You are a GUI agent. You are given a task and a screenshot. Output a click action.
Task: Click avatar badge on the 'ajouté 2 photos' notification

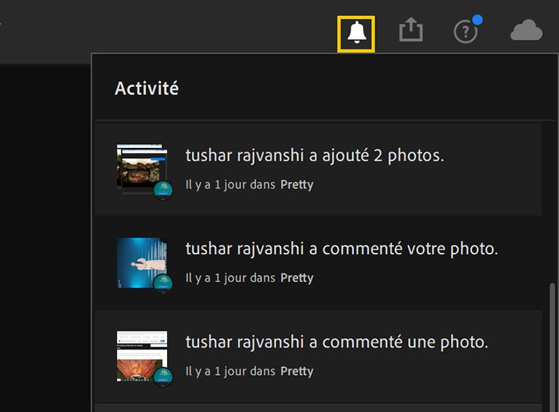pos(163,191)
